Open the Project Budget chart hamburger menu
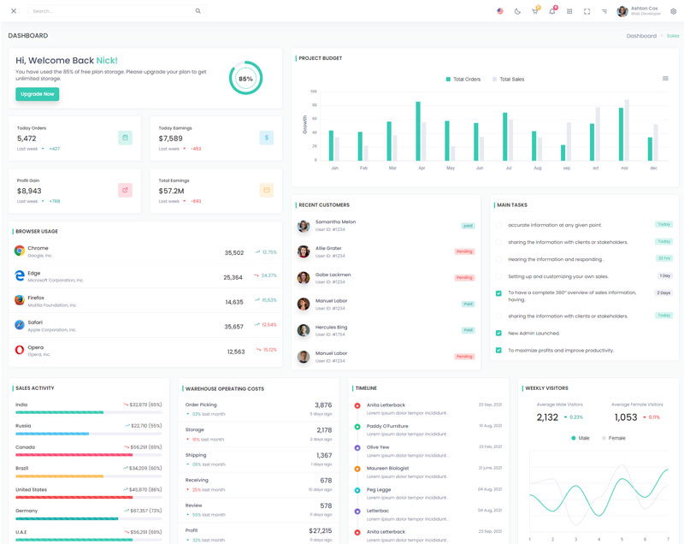The height and width of the screenshot is (544, 684). (665, 79)
